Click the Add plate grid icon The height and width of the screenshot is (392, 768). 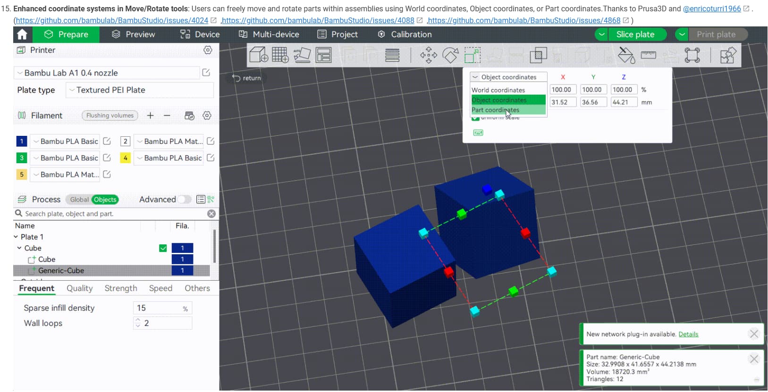click(x=280, y=55)
